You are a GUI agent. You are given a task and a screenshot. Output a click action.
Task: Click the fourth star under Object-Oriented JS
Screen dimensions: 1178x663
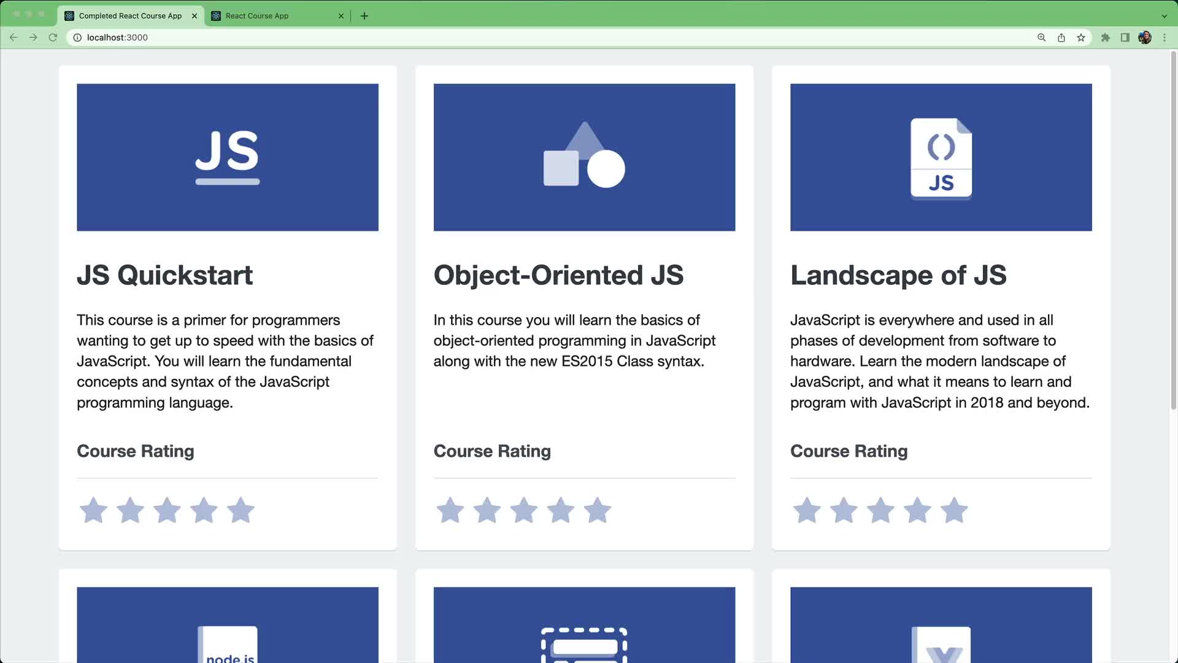pos(561,510)
